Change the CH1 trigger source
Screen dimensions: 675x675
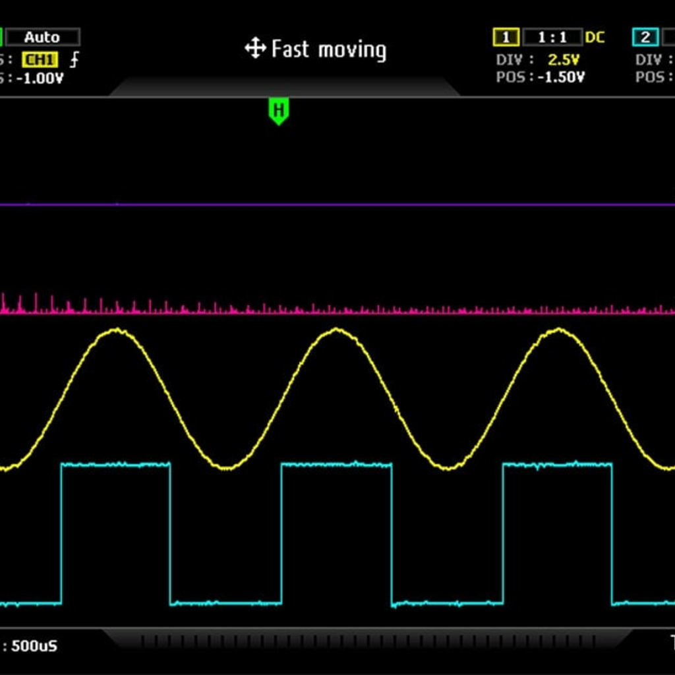[39, 60]
